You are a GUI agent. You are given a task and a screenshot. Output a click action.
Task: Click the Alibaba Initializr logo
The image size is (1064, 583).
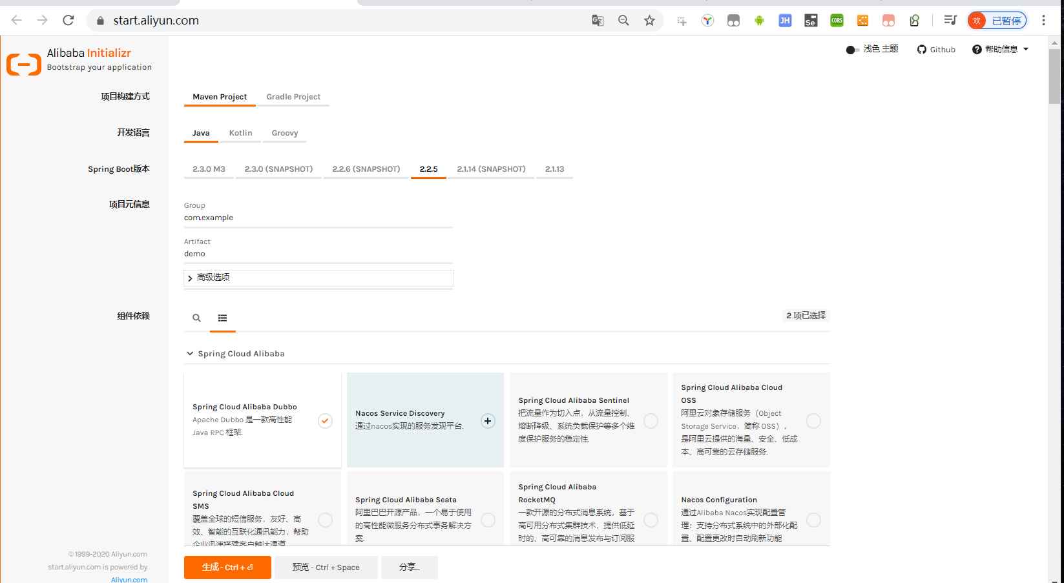[x=24, y=65]
